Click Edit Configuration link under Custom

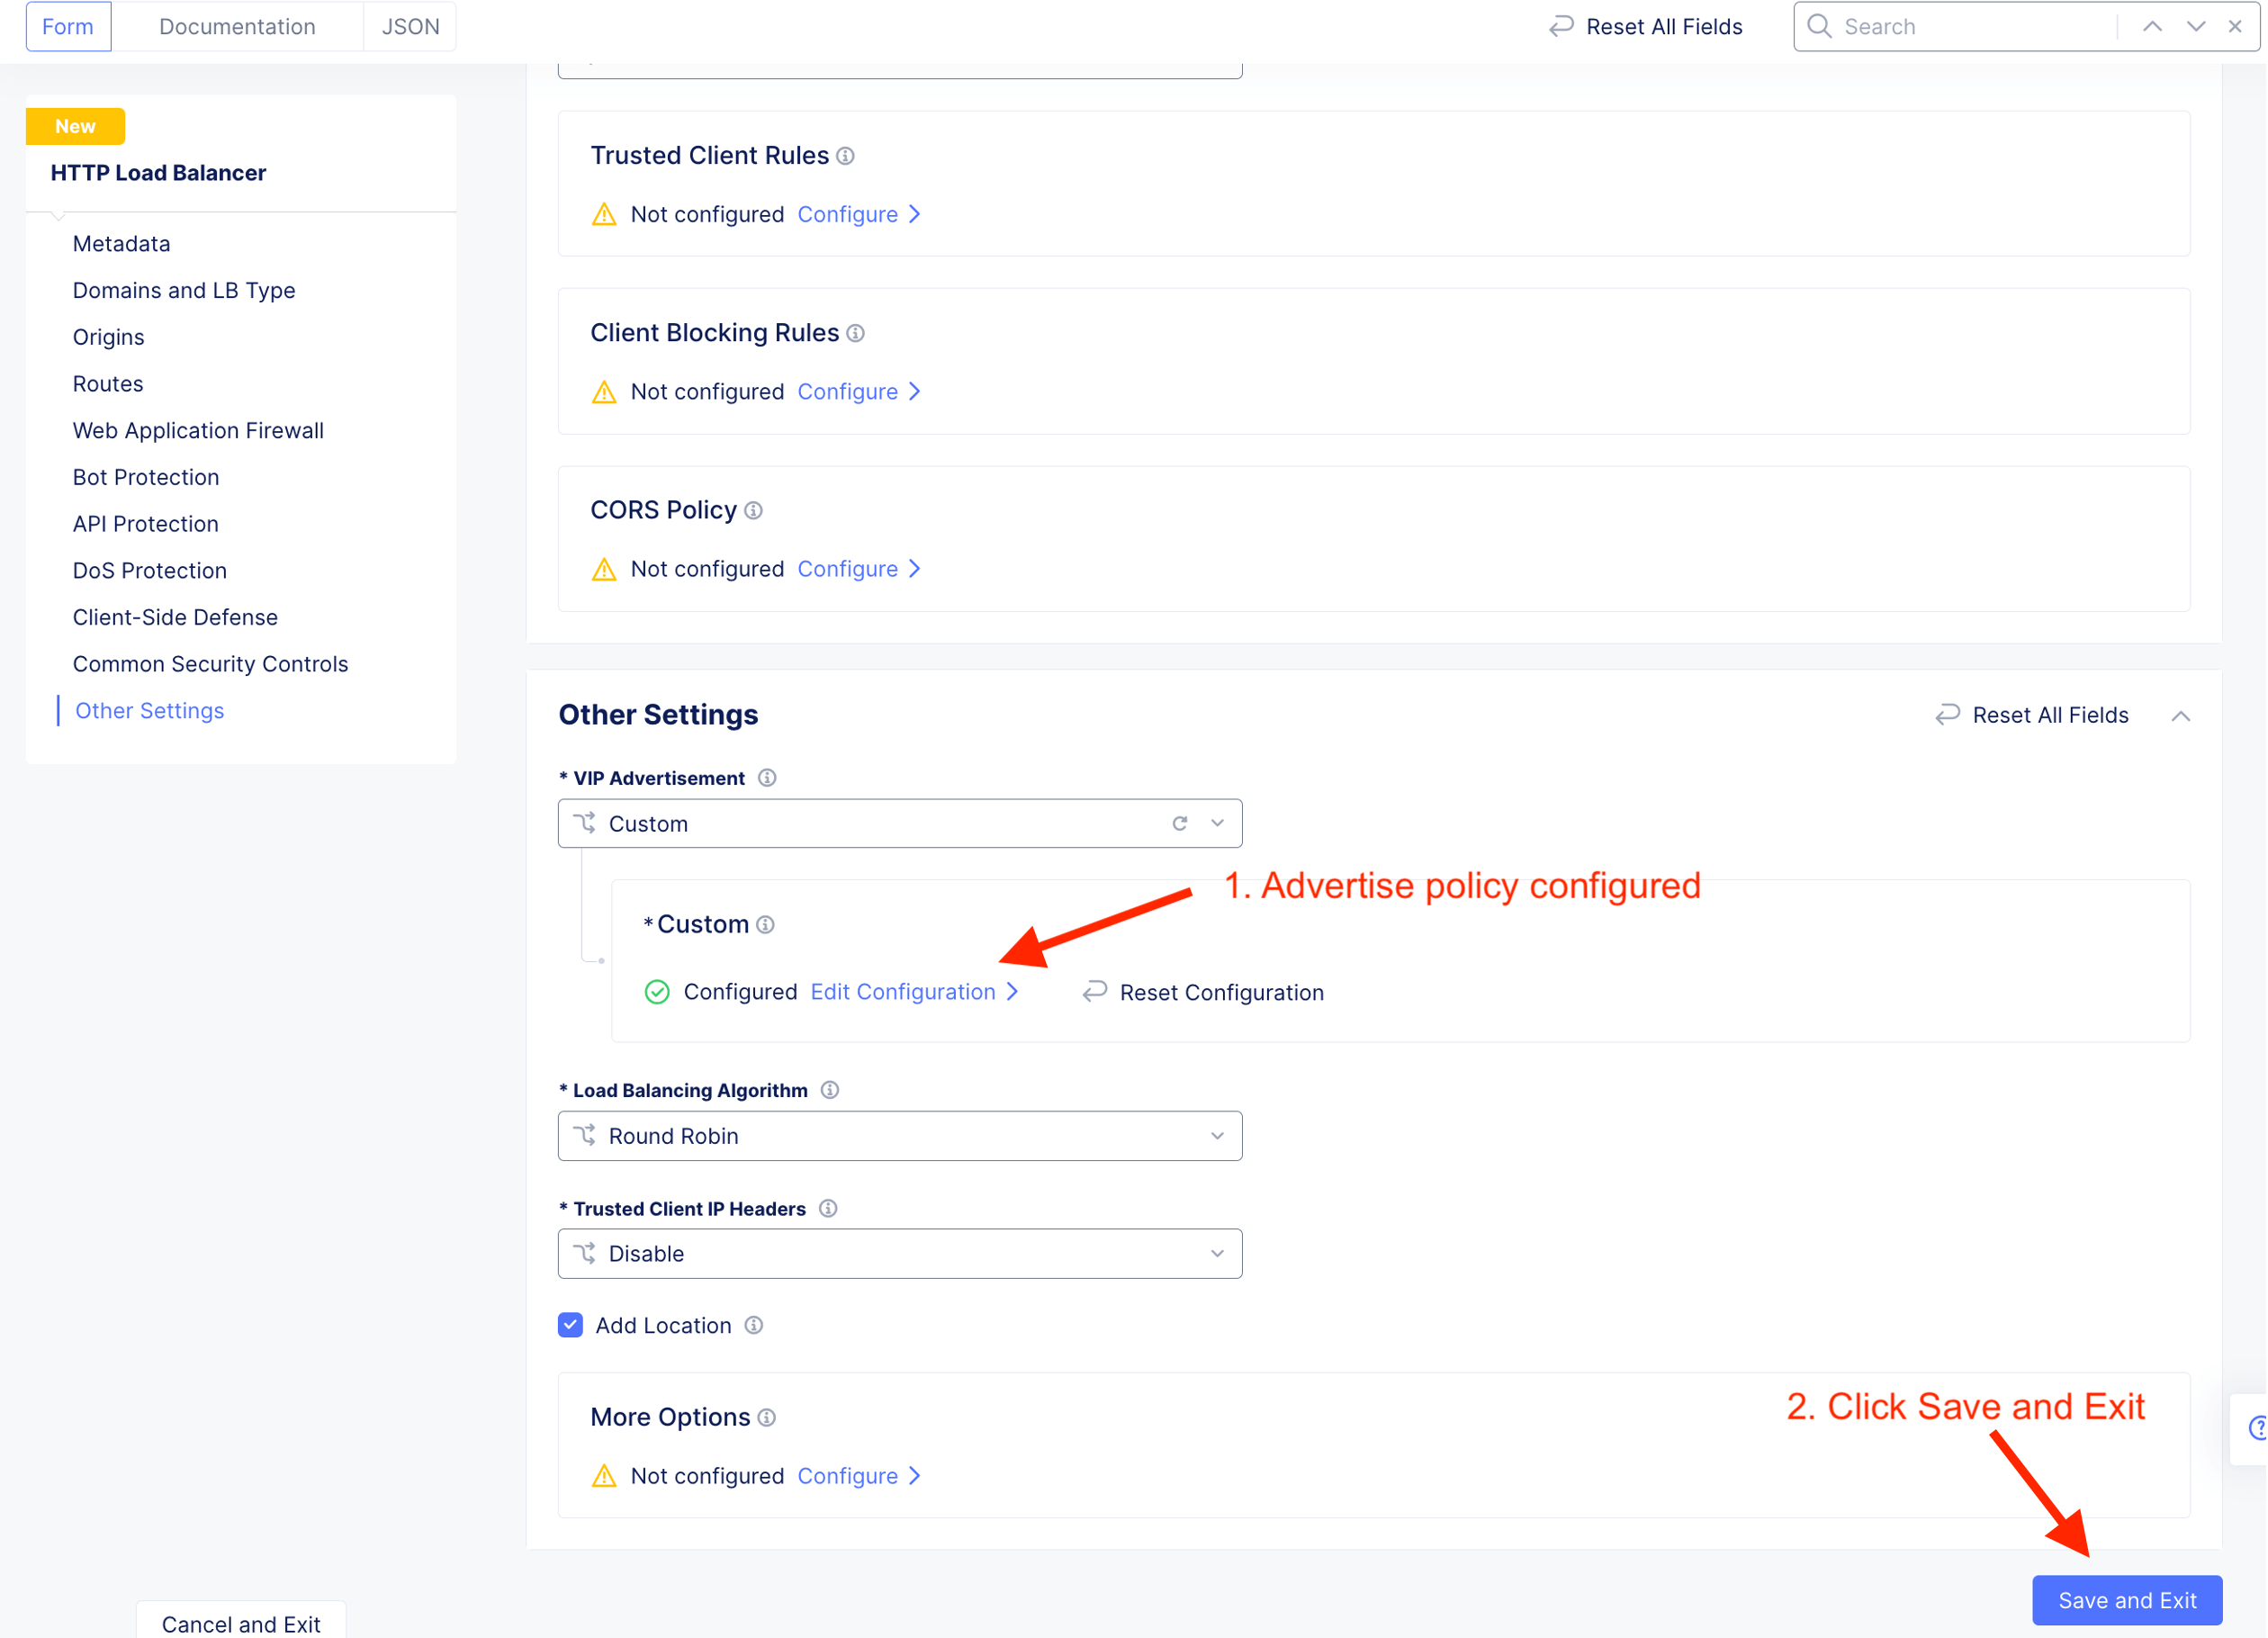point(903,992)
